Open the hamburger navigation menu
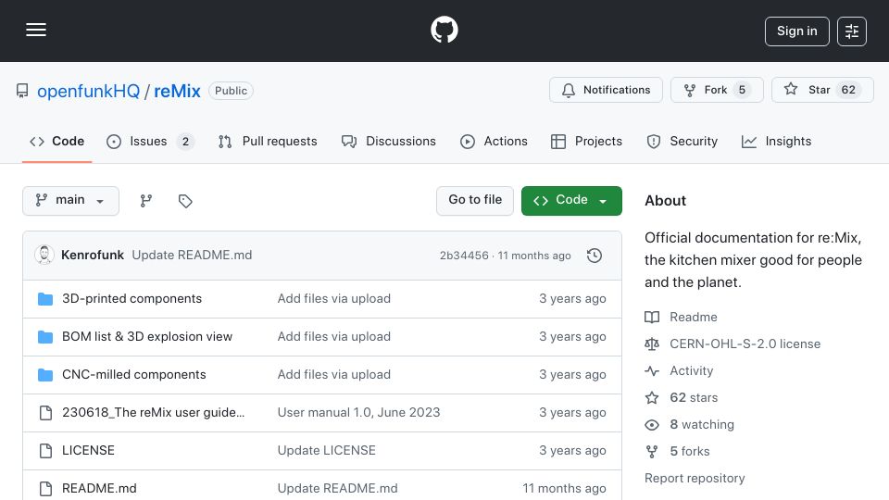Image resolution: width=889 pixels, height=500 pixels. point(36,30)
